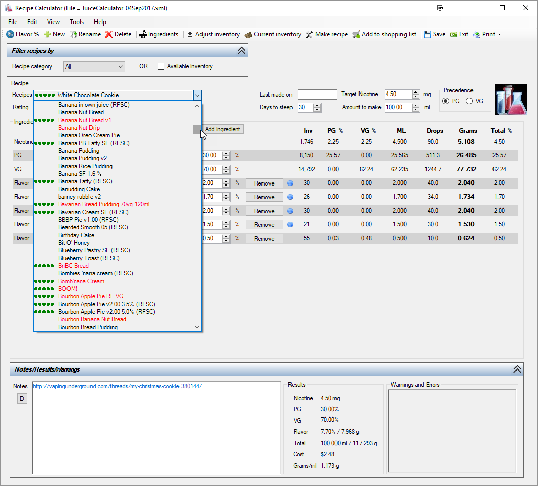The width and height of the screenshot is (538, 486).
Task: Select Bavarian Bread Pudding 70vg 120ml
Action: (x=104, y=204)
